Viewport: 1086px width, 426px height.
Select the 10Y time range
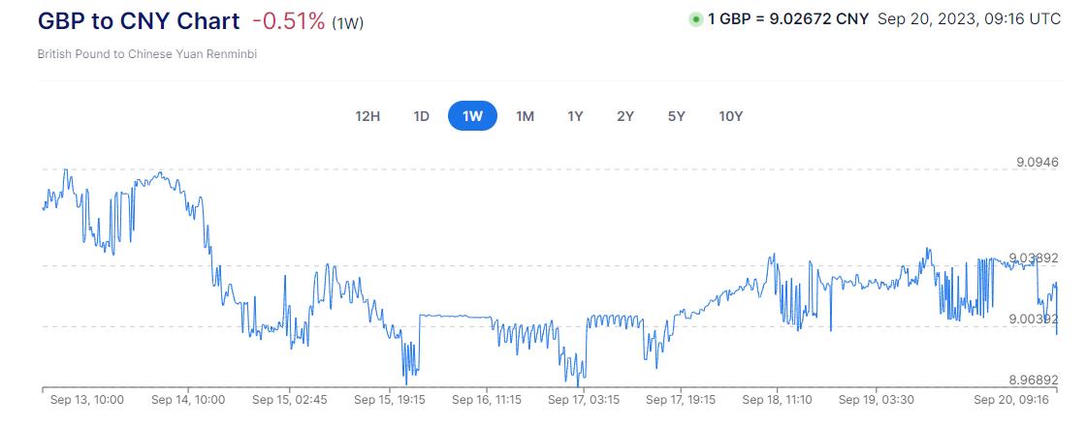(731, 116)
